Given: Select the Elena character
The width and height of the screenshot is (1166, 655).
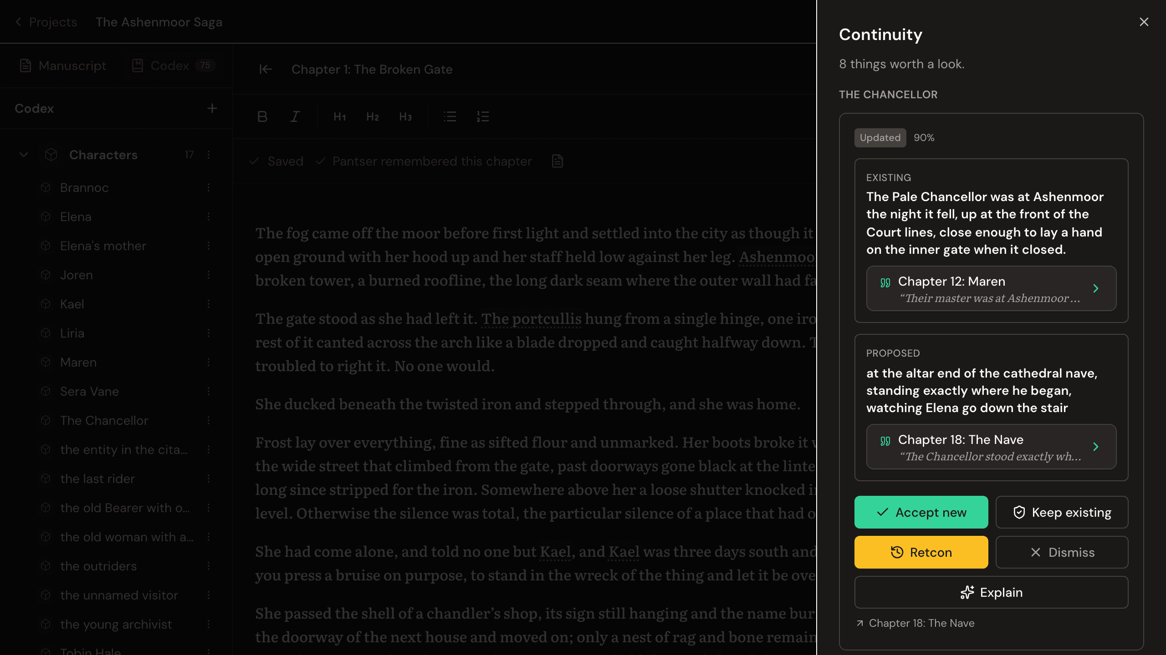Looking at the screenshot, I should (76, 217).
